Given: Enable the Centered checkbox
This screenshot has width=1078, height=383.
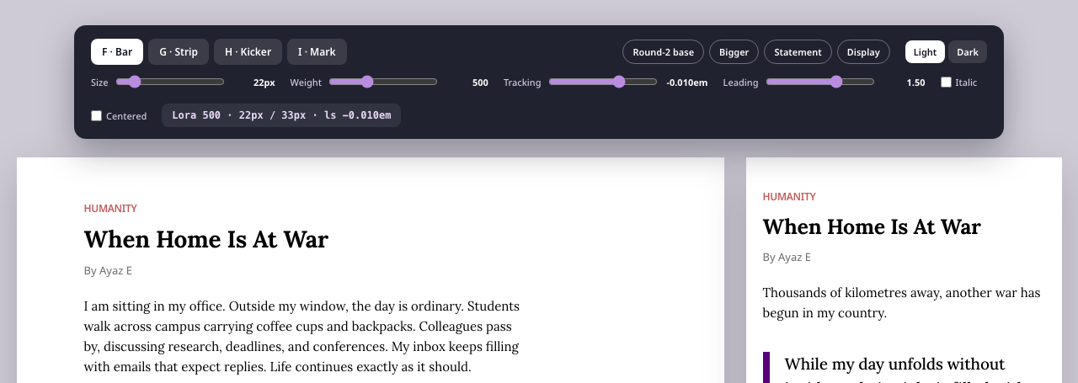Looking at the screenshot, I should coord(96,116).
